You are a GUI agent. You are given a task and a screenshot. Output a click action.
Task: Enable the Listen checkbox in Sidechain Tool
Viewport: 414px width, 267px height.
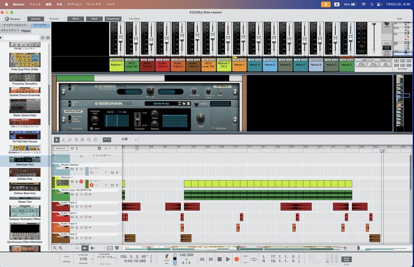click(91, 128)
